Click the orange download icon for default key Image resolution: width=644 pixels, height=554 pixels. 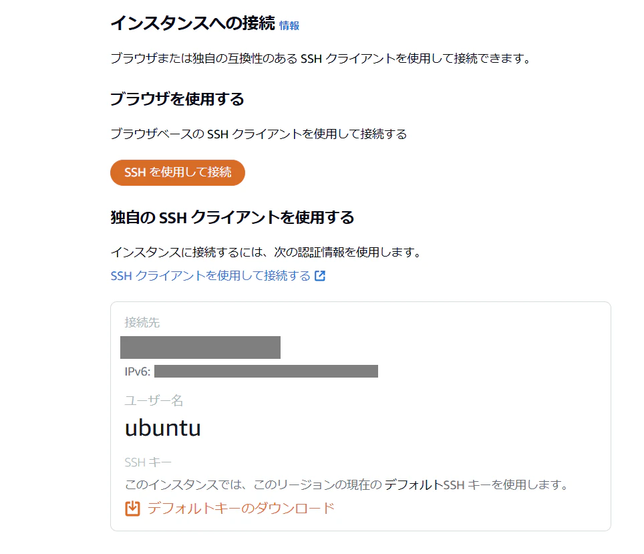tap(133, 509)
